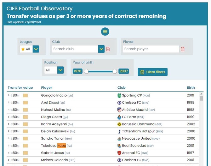Viewport: 211px width, 166px height.
Task: Click the Atlético Madrid club crest
Action: click(119, 110)
